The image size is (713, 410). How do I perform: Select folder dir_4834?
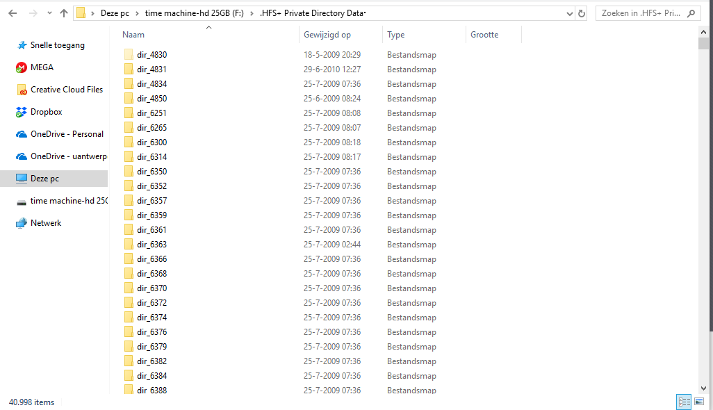[152, 83]
